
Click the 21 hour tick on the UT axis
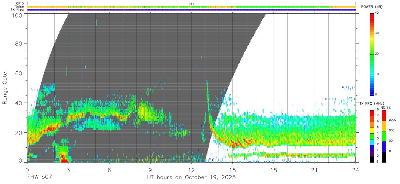coord(315,170)
